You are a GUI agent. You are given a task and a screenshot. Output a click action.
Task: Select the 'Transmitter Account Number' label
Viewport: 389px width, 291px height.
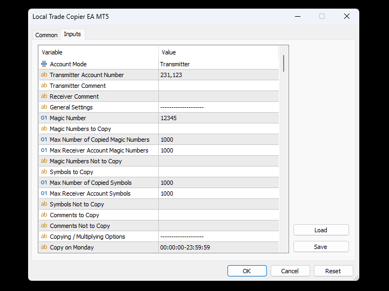(86, 75)
